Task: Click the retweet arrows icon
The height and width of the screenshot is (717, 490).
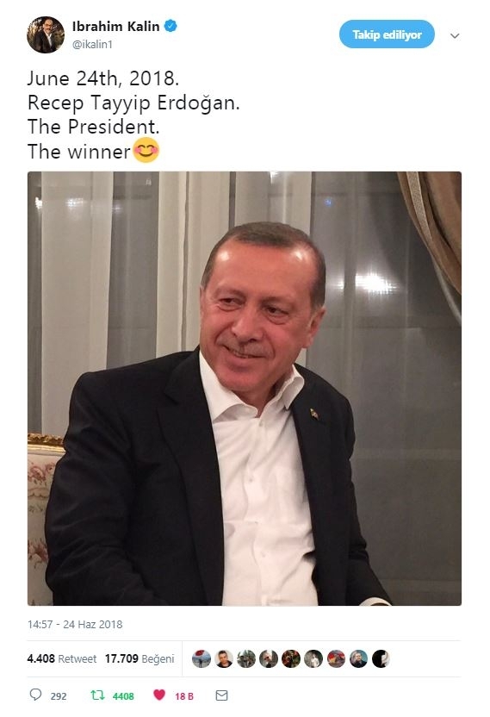Action: [x=97, y=695]
